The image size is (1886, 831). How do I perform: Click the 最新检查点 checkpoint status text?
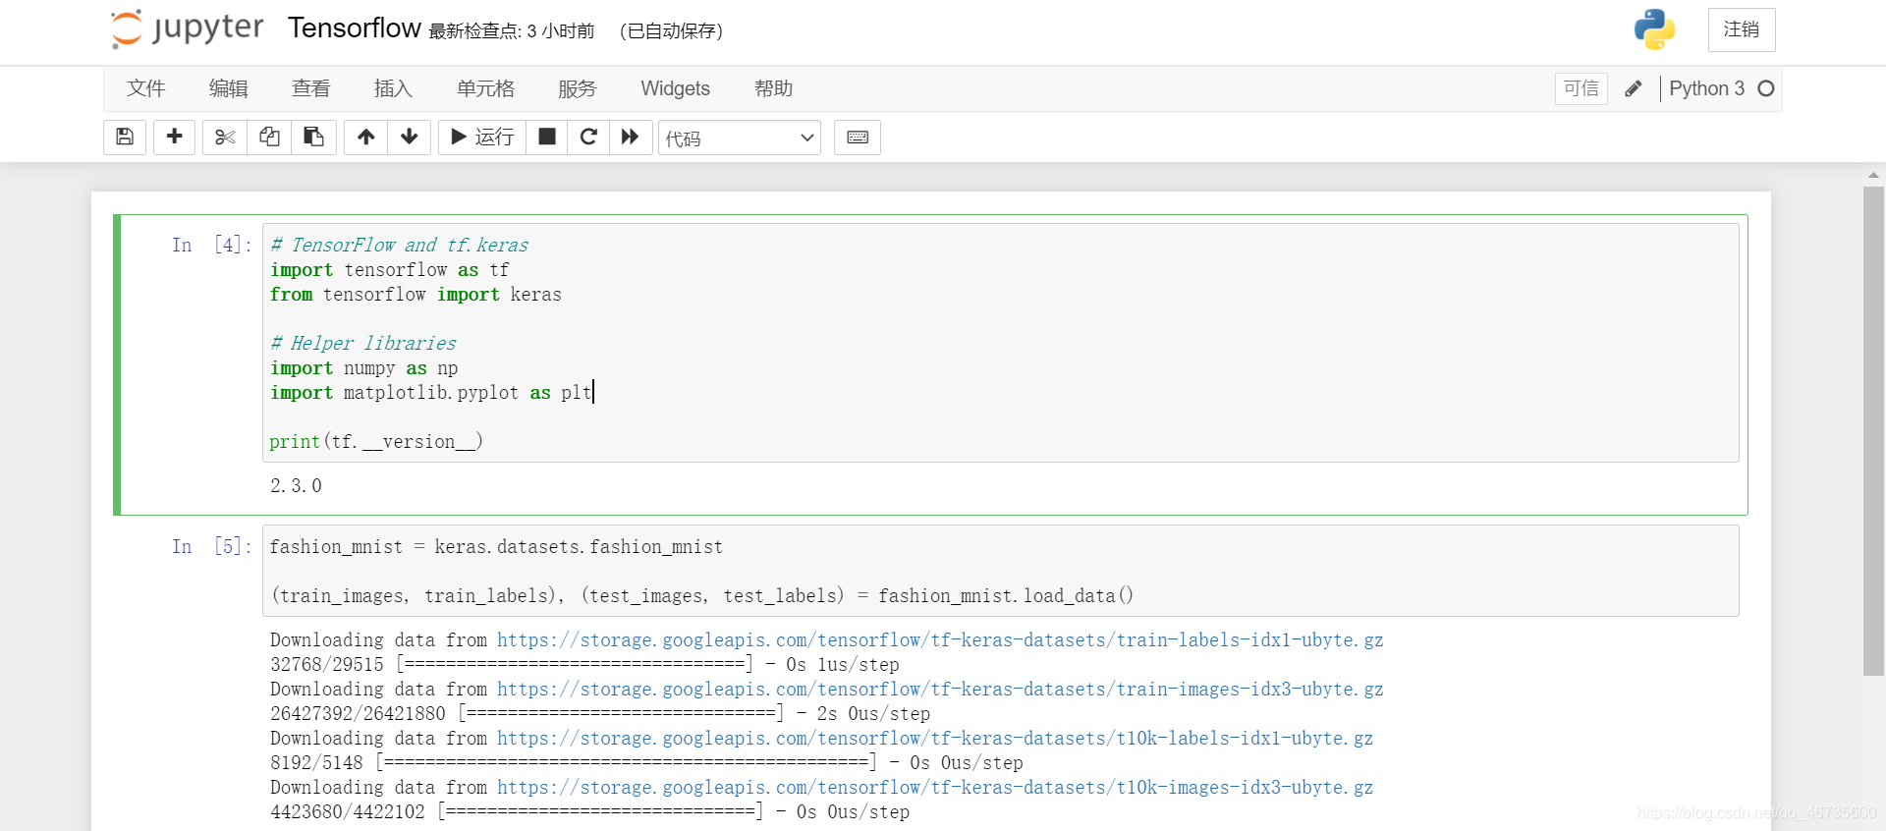512,31
